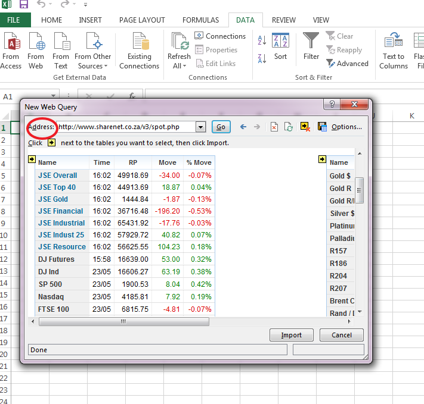Open Advanced filter options
This screenshot has width=424, height=404.
click(347, 64)
